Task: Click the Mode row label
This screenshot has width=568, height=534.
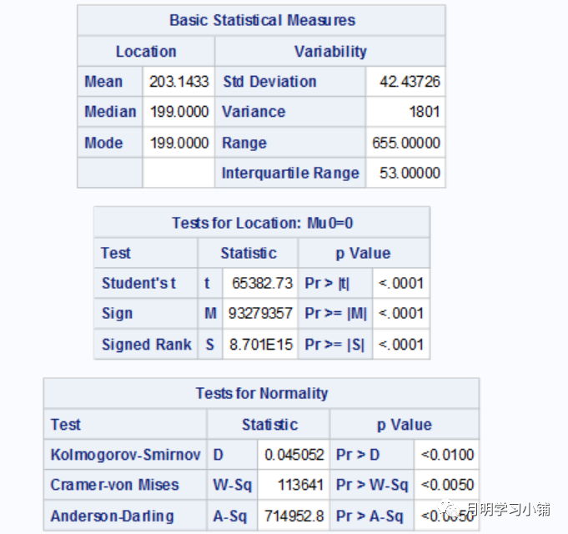Action: [103, 143]
